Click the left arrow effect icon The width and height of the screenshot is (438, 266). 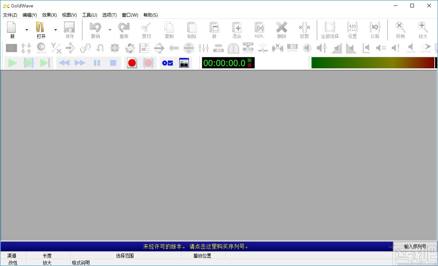click(174, 48)
